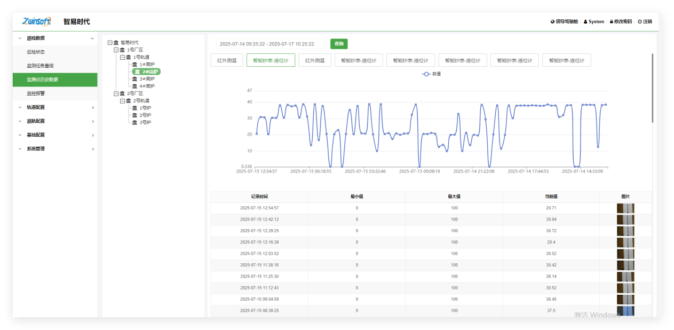The image size is (674, 330).
Task: Collapse the 2号轨道 tree node
Action: point(122,100)
